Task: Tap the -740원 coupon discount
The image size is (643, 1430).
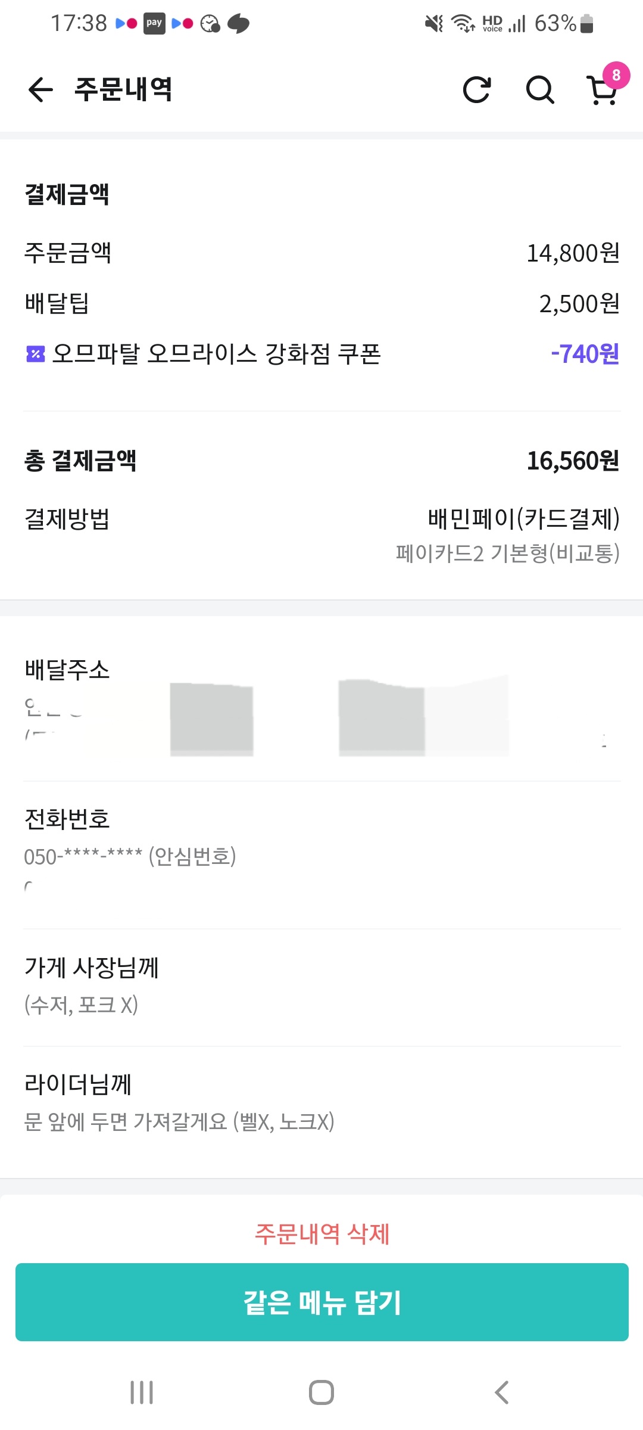Action: pyautogui.click(x=585, y=354)
